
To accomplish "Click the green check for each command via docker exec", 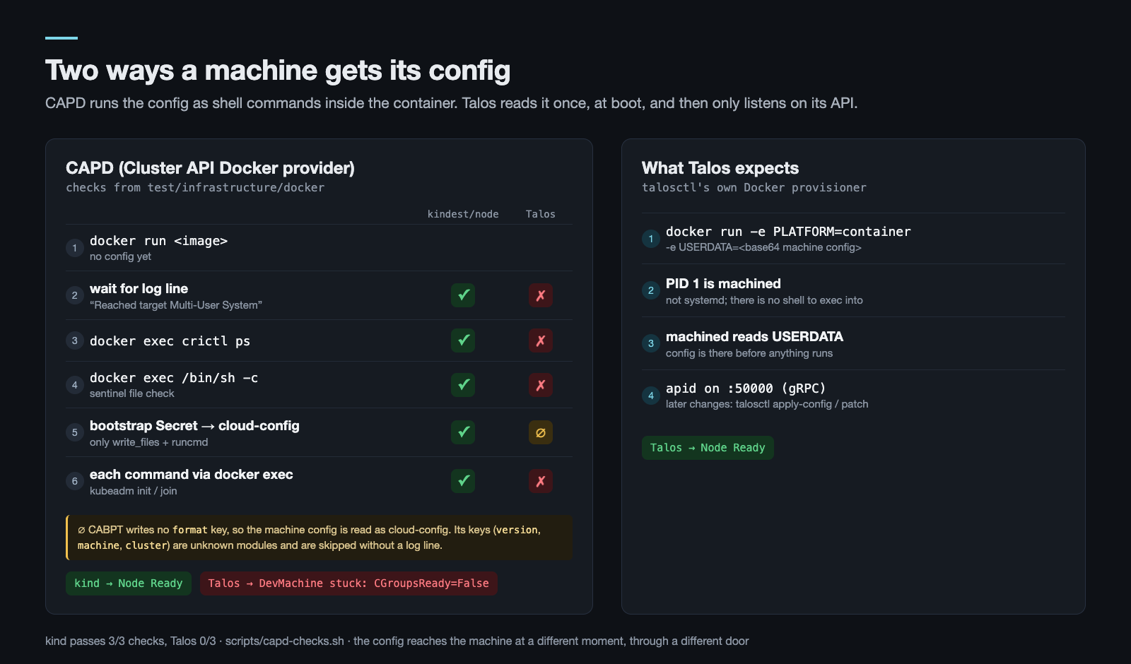I will 463,481.
